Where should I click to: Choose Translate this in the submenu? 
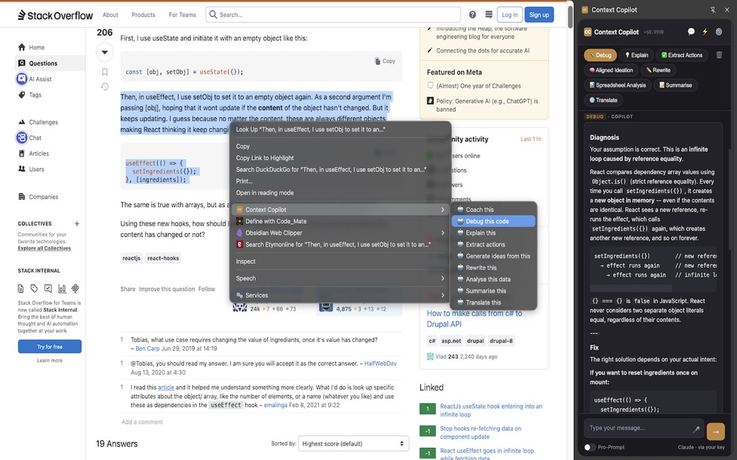point(493,303)
